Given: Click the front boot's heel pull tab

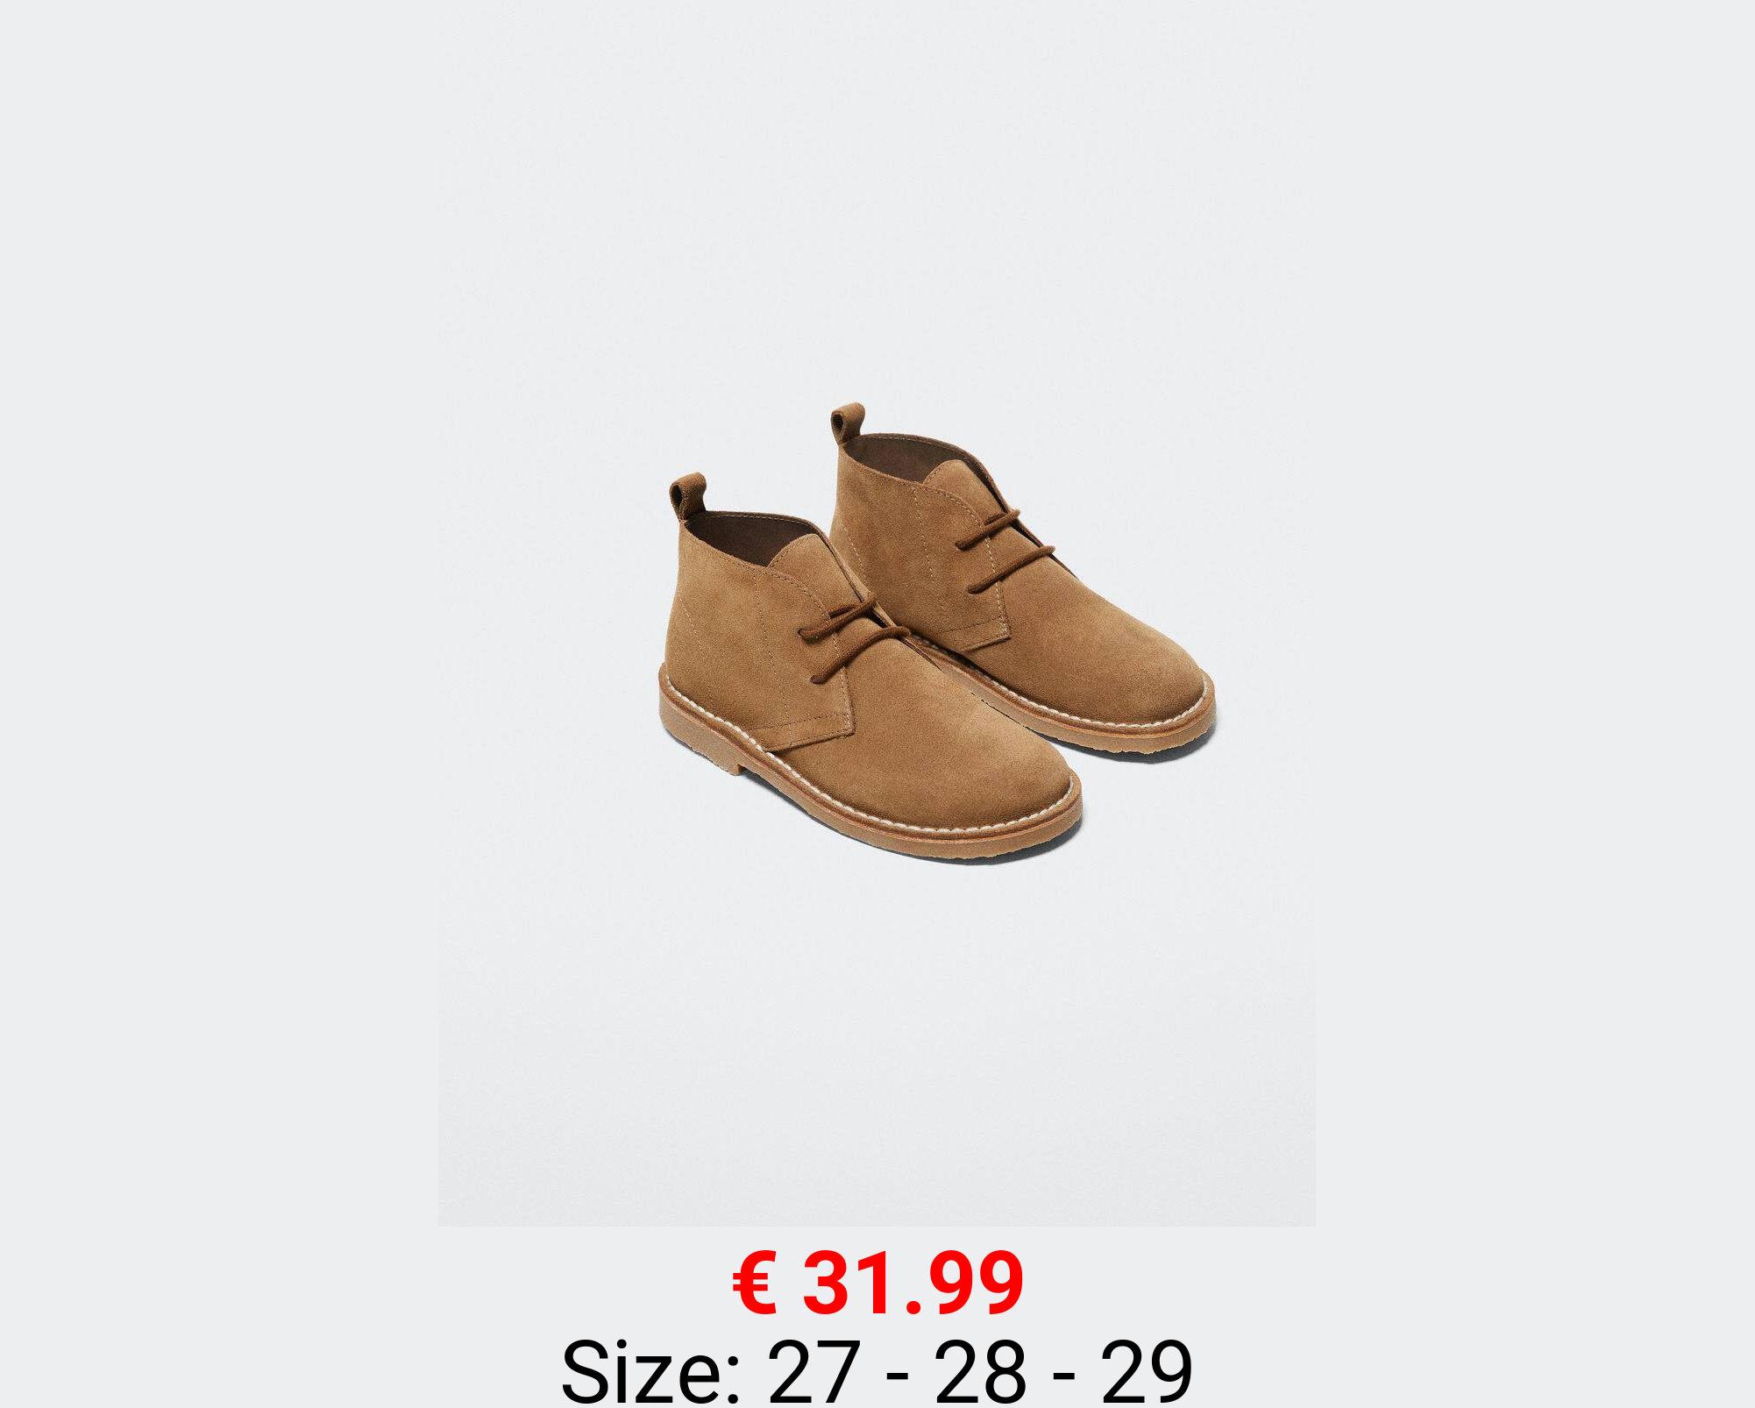Looking at the screenshot, I should pyautogui.click(x=688, y=495).
